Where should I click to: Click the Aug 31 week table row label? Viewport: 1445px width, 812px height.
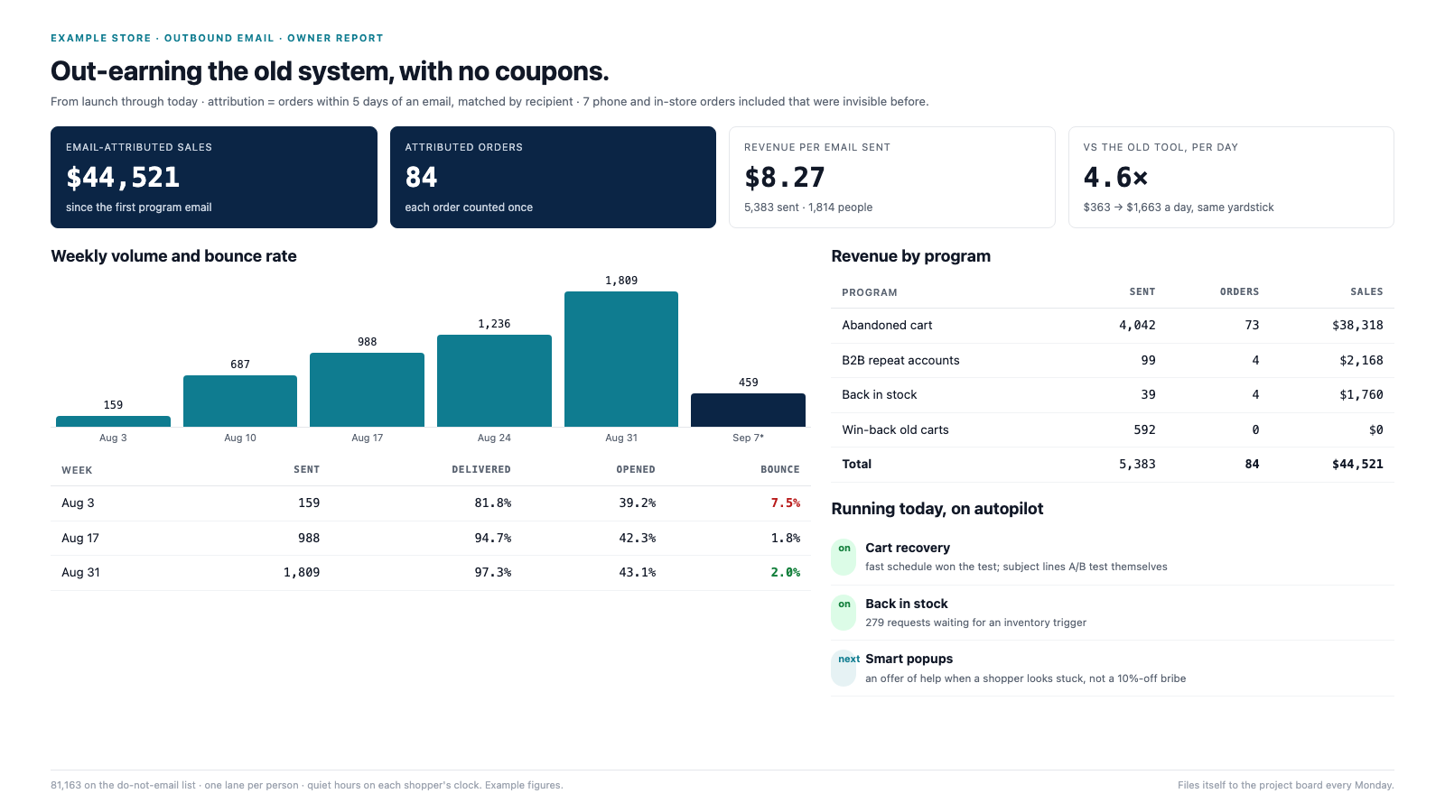point(80,572)
